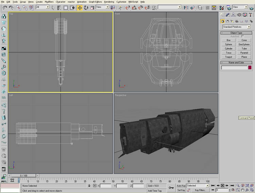Click the Undo arrow icon
This screenshot has height=193, width=255.
click(x=5, y=7)
